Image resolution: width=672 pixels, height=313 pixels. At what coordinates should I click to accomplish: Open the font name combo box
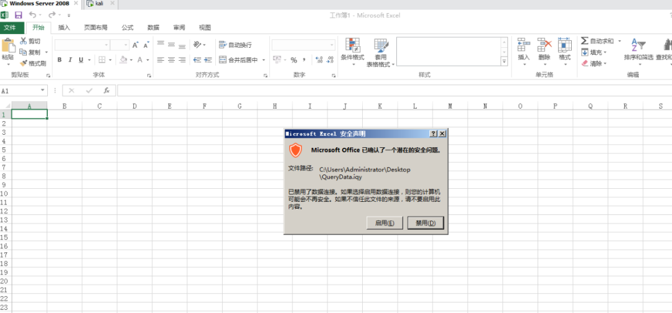[x=82, y=45]
